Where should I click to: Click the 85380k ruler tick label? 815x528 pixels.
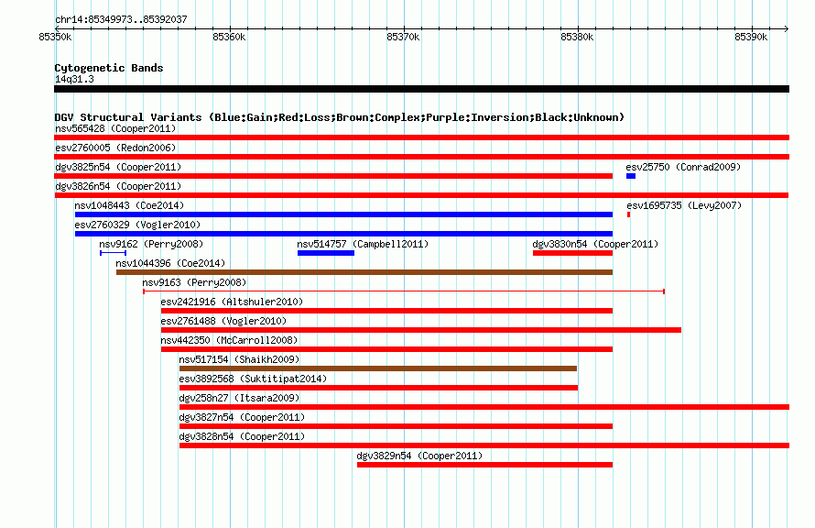pos(577,37)
